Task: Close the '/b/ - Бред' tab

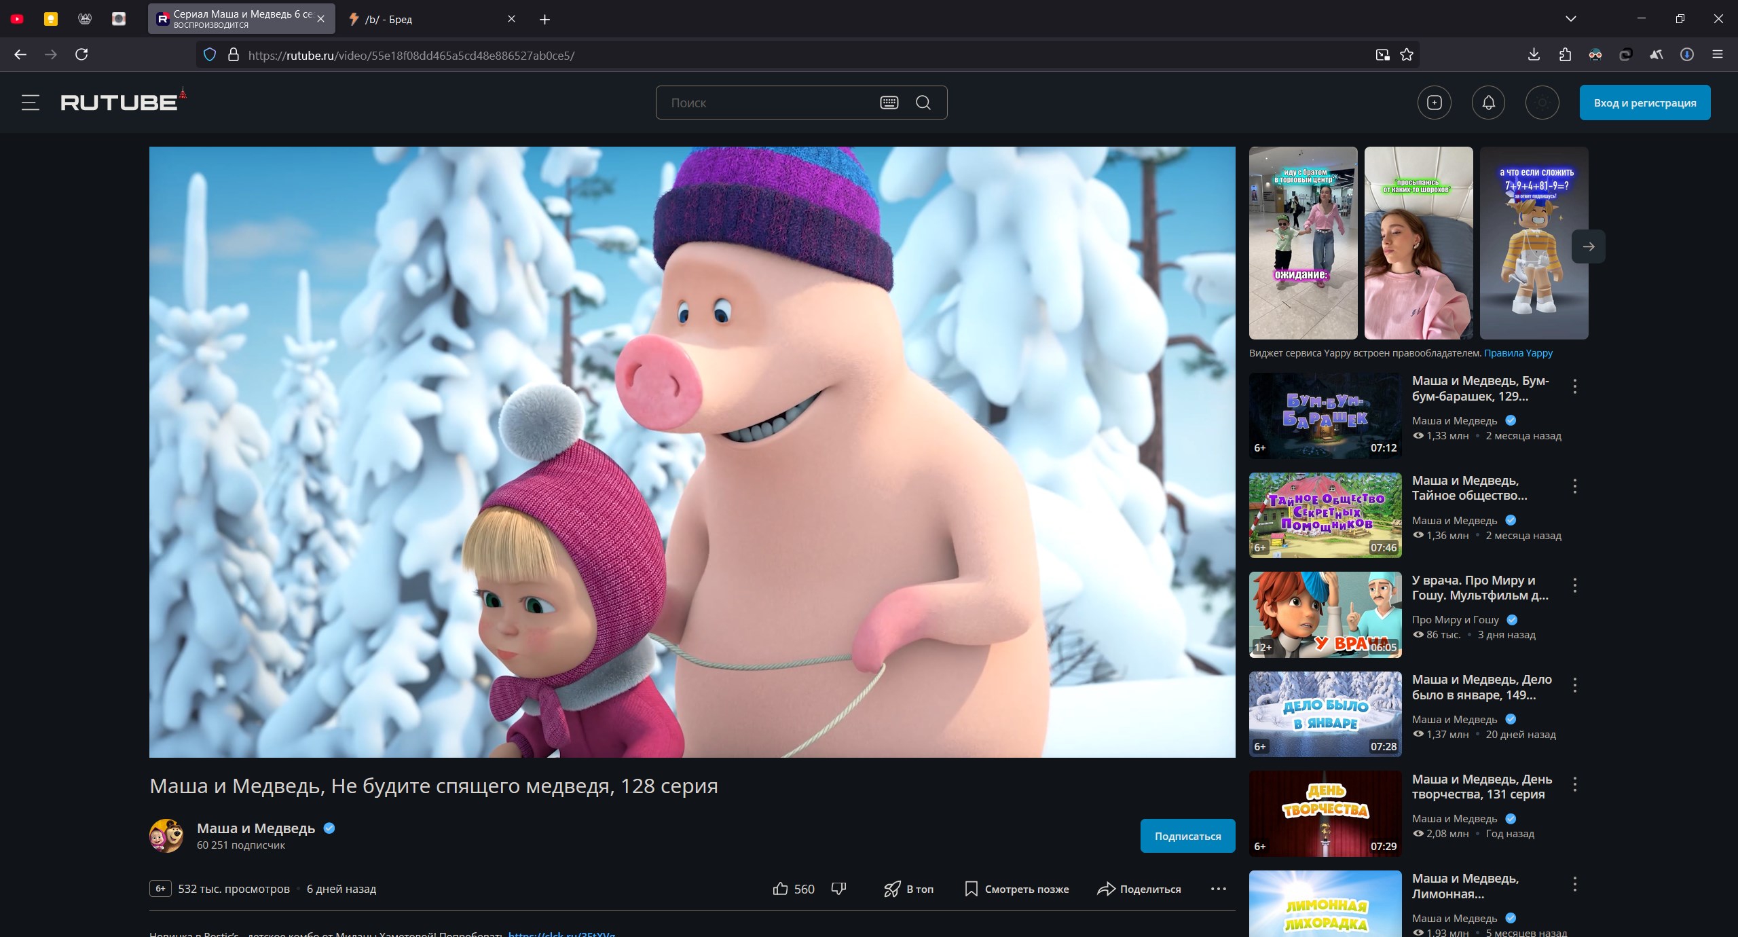Action: click(x=511, y=19)
